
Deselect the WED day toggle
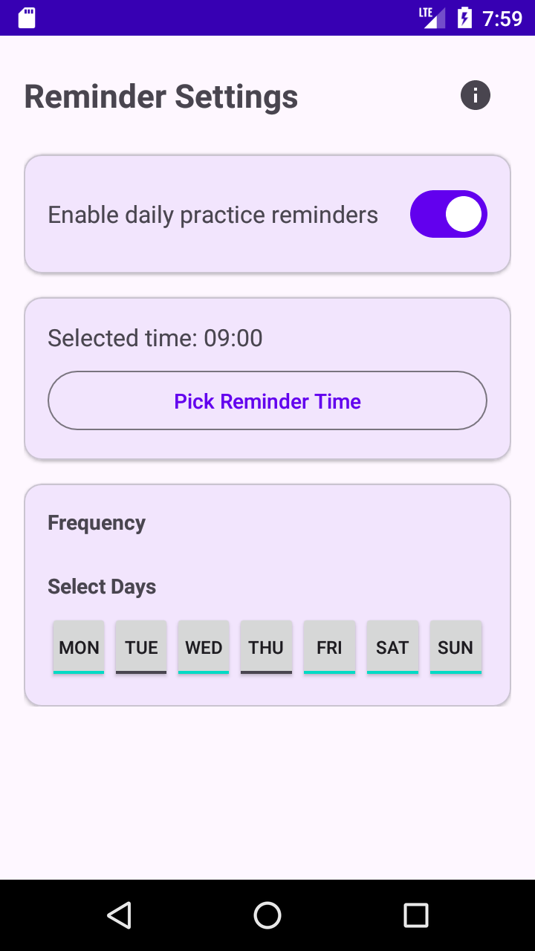204,647
